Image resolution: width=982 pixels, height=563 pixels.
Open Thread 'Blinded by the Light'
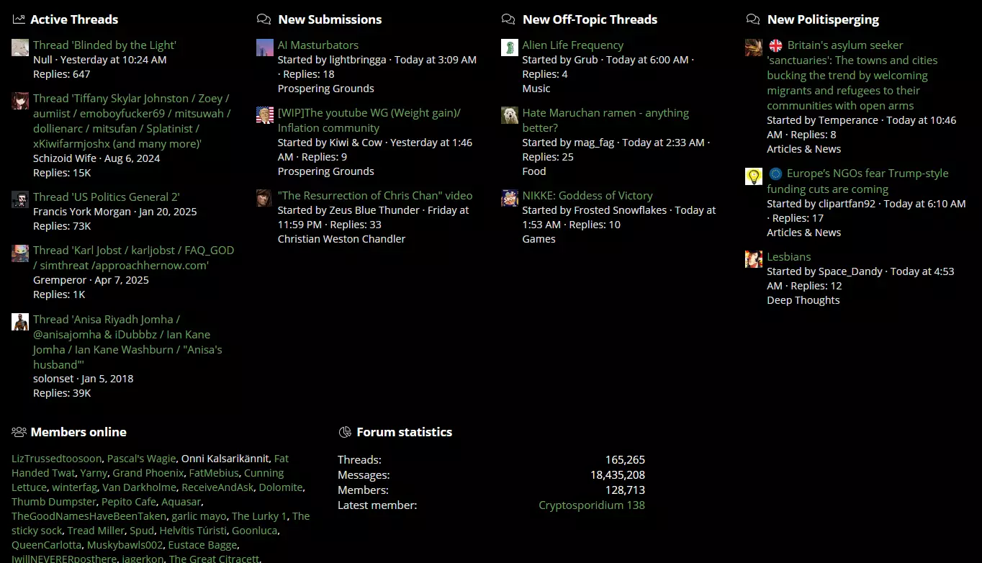click(x=104, y=45)
